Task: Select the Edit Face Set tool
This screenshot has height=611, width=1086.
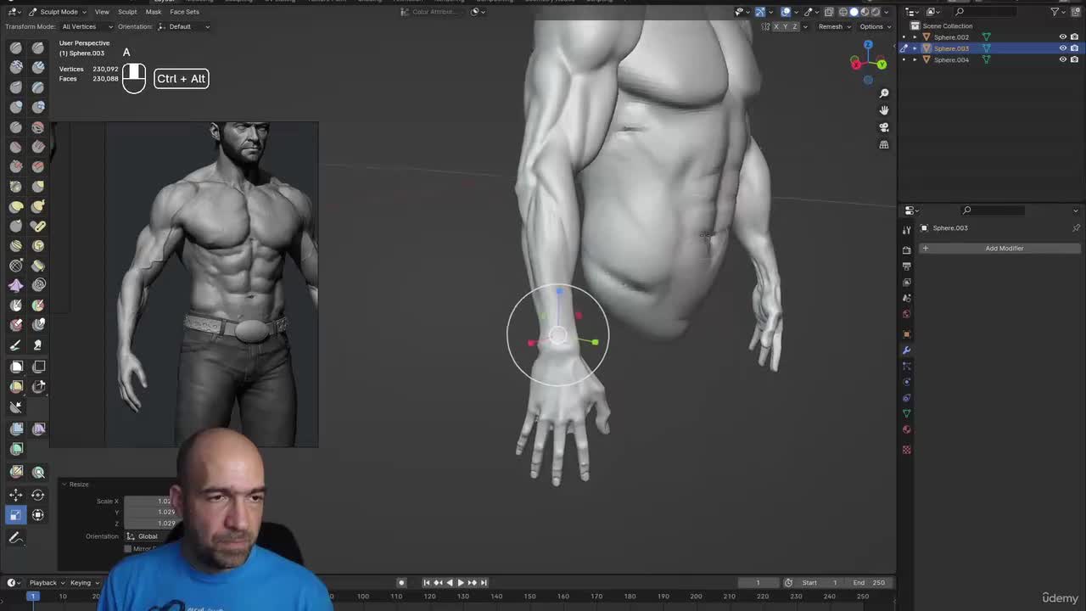Action: tap(16, 472)
